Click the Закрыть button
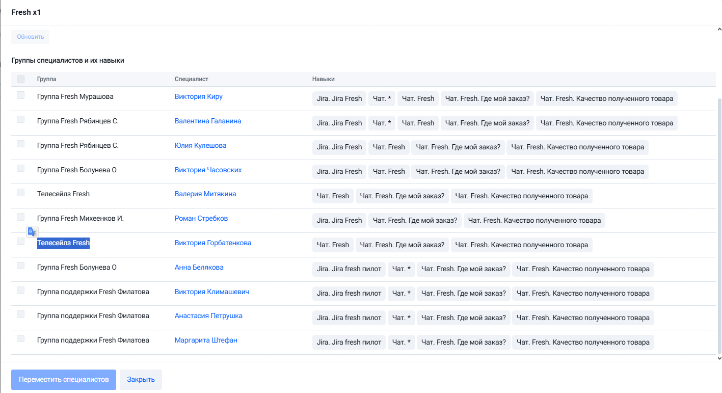The image size is (722, 393). point(141,380)
